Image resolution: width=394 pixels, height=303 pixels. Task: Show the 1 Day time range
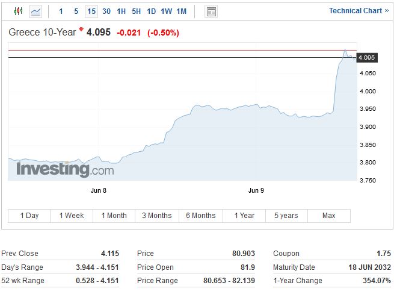coord(29,216)
